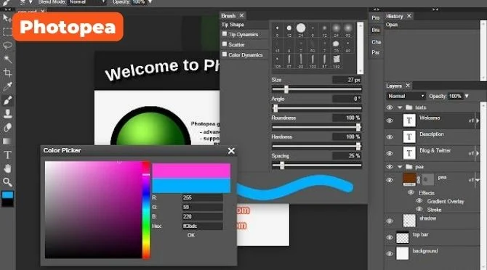Select the Lasso tool

pyautogui.click(x=7, y=45)
